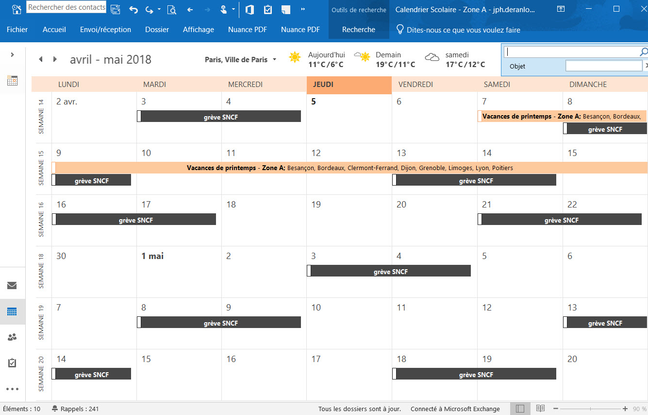Show next month with right triangle arrow
The width and height of the screenshot is (648, 415).
click(x=55, y=59)
